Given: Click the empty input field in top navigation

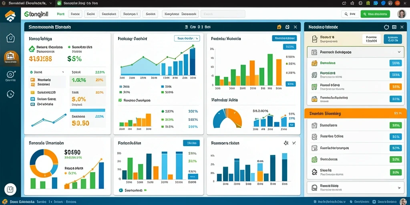Looking at the screenshot, I should coord(223,14).
